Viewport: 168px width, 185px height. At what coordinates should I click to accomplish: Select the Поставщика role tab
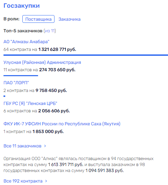[x=38, y=19]
